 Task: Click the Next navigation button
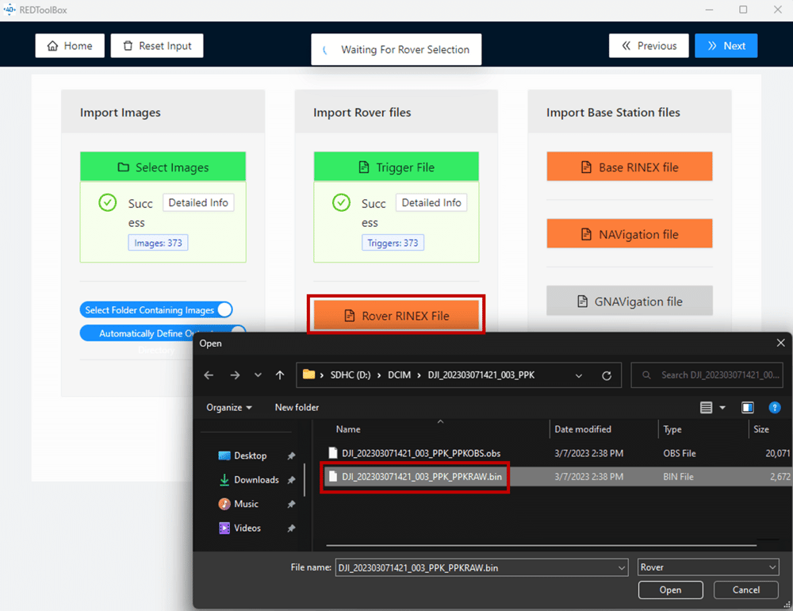[x=726, y=45]
